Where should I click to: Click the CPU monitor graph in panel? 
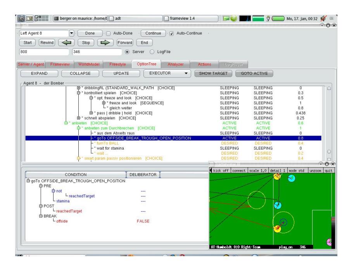(x=245, y=19)
